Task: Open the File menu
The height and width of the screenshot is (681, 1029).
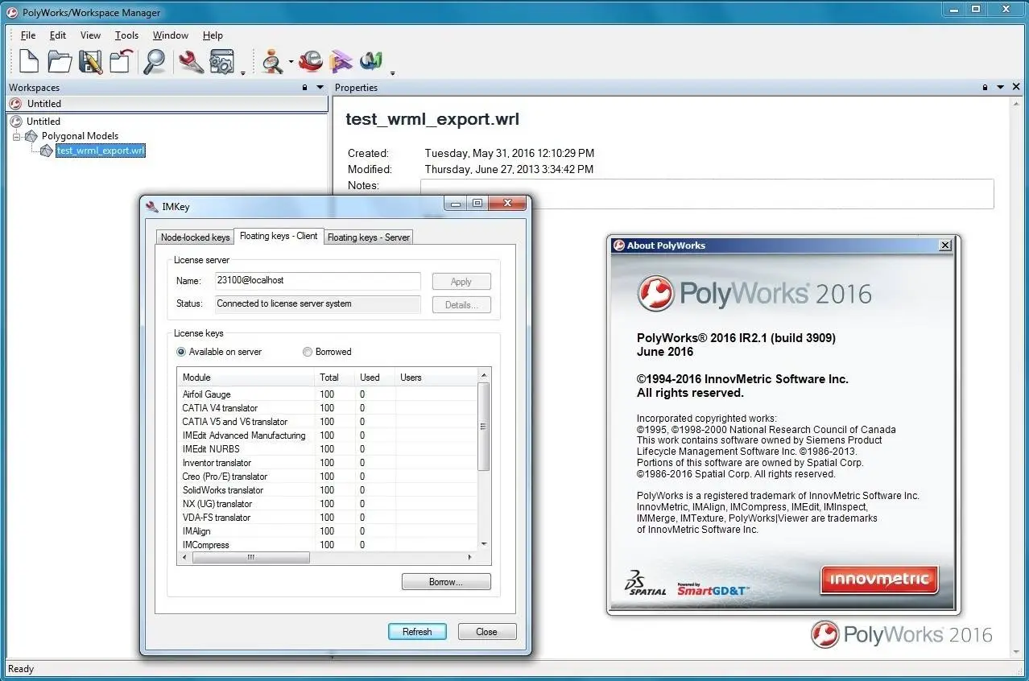Action: [x=28, y=35]
